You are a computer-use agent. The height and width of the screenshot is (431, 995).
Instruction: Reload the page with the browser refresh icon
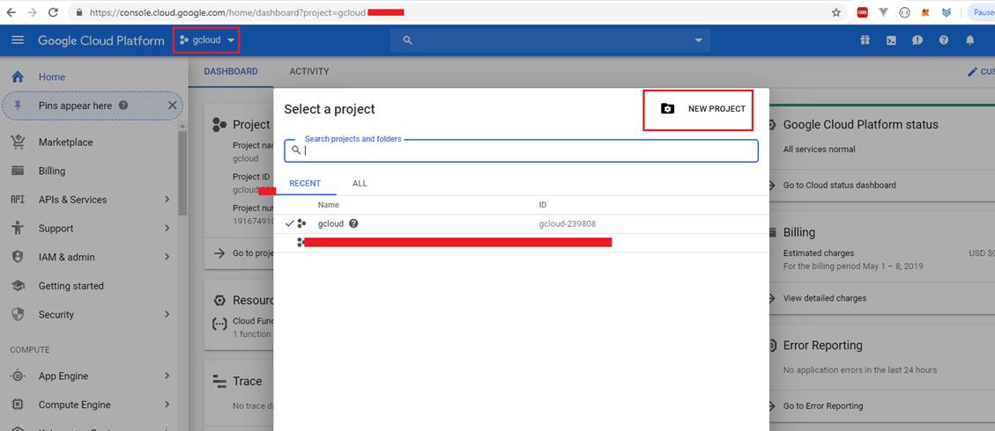point(54,12)
